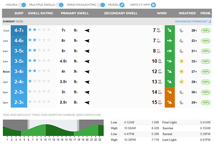This screenshot has width=215, height=146.
Task: Click the 9pm moon weather icon
Action: (182, 103)
